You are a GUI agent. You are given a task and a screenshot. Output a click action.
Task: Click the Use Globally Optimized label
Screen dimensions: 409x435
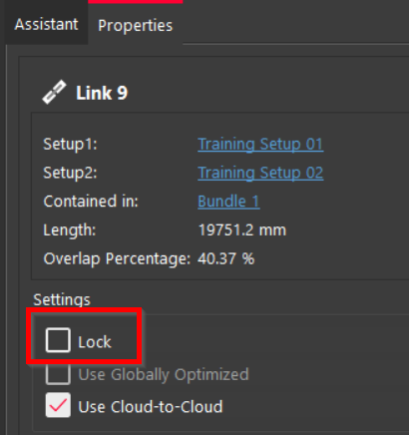tap(164, 375)
